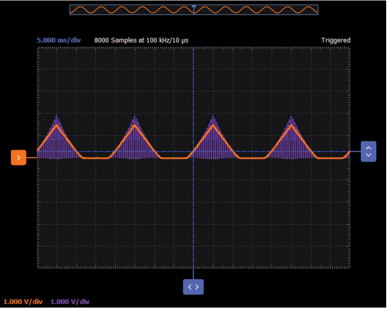
Task: Click the orange channel 1 zero-level arrow handle
Action: 18,157
